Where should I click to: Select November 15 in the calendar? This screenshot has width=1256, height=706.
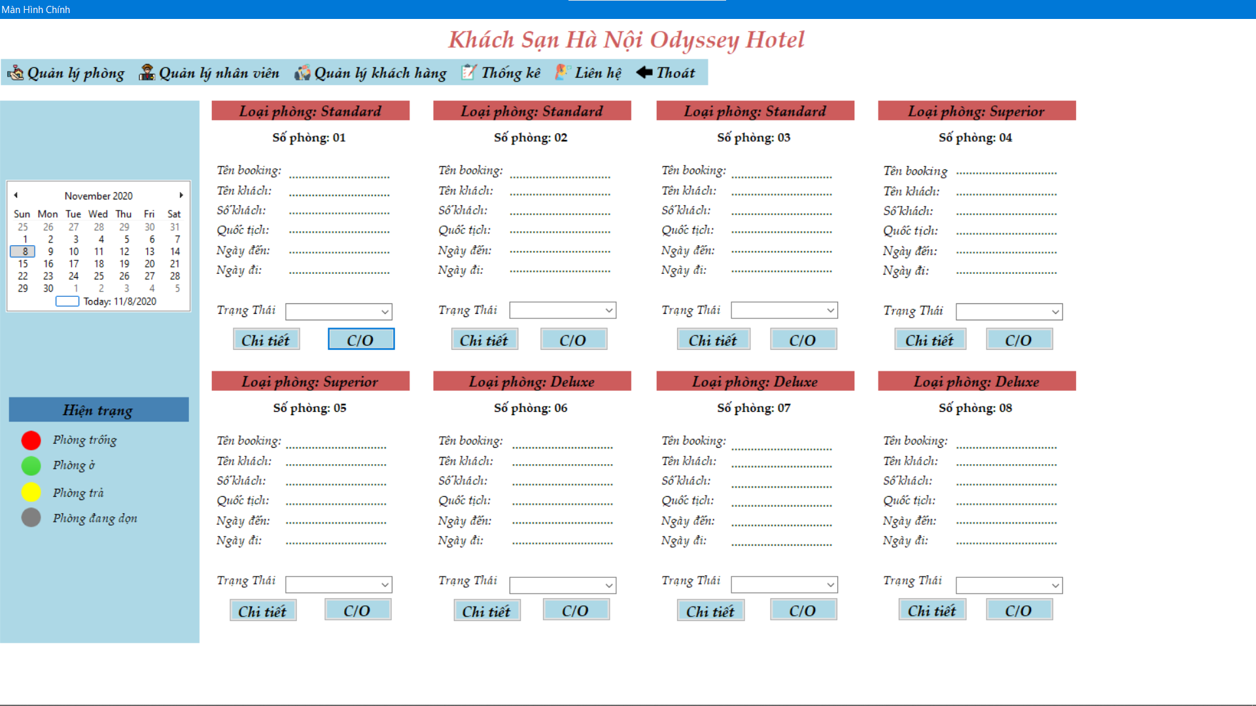(23, 264)
